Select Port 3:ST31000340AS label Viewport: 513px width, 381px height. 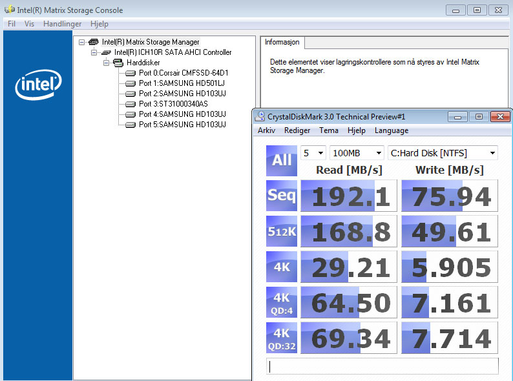click(173, 104)
